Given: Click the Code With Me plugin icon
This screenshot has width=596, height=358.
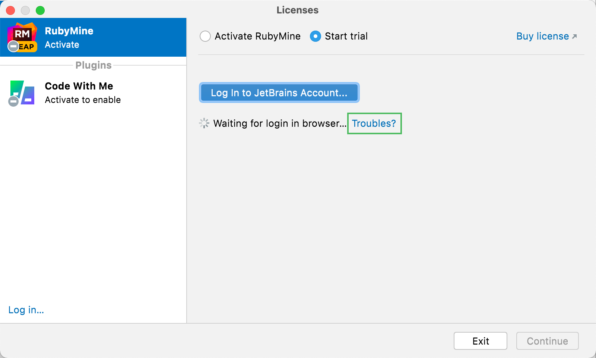Looking at the screenshot, I should coord(21,93).
